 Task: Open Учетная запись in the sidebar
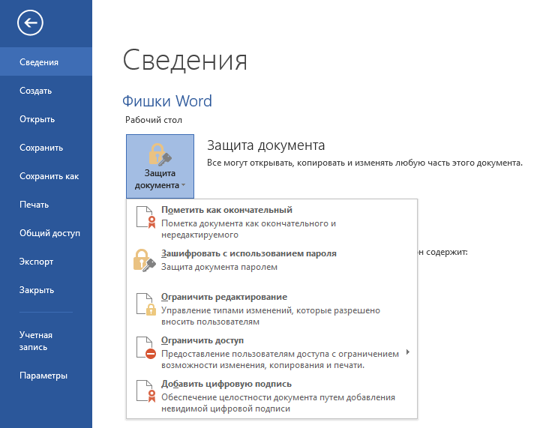46,341
